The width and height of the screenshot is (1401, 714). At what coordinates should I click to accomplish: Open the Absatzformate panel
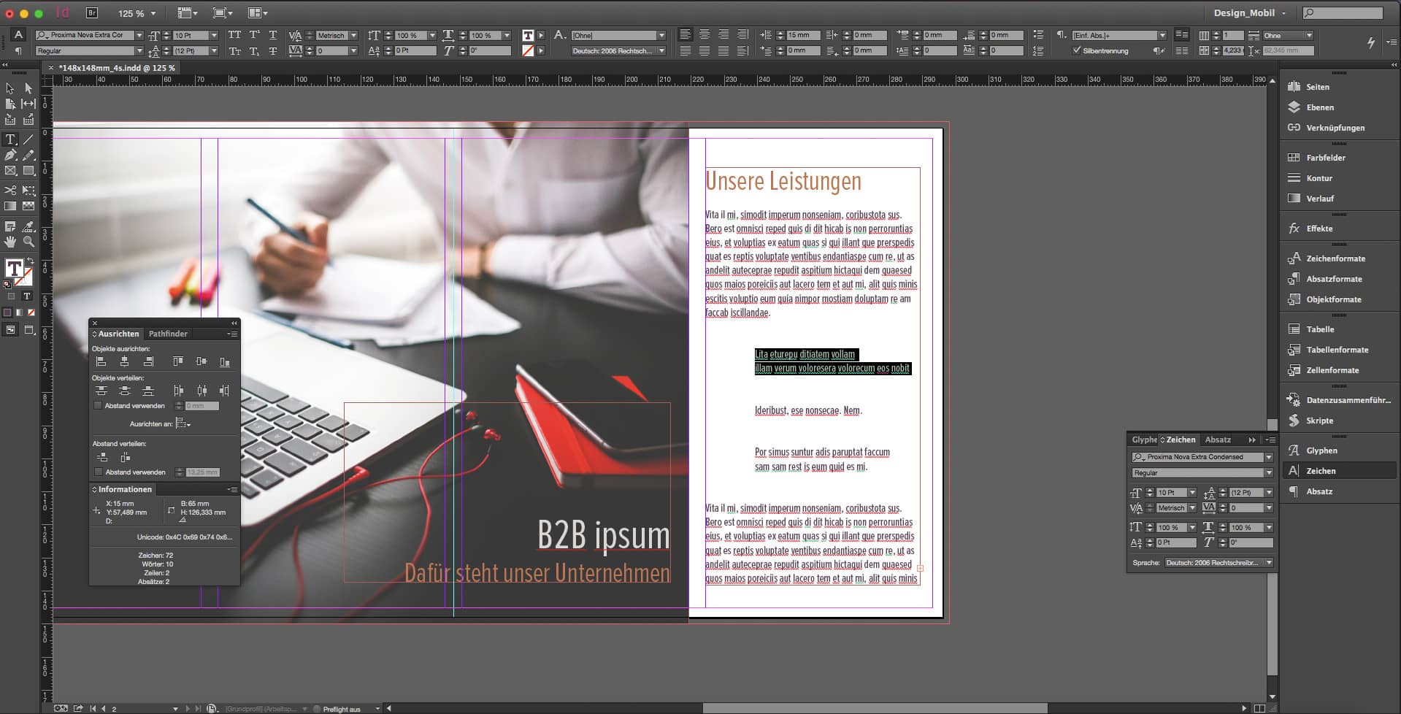(x=1333, y=279)
